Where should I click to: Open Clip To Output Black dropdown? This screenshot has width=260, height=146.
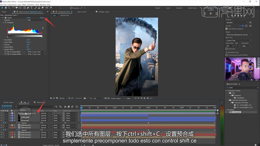pyautogui.click(x=36, y=52)
